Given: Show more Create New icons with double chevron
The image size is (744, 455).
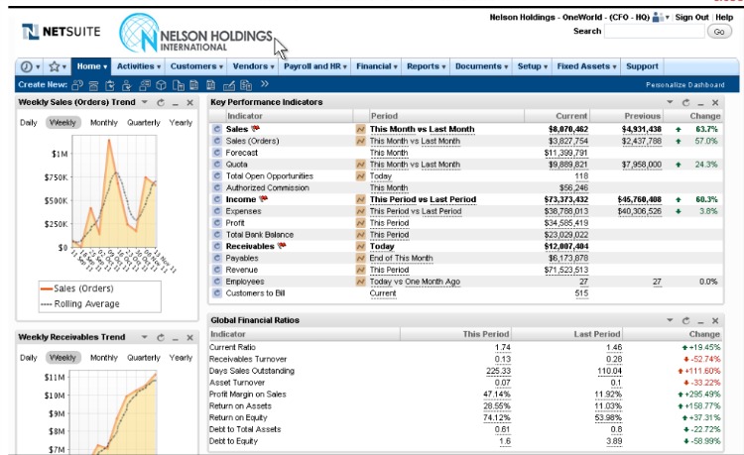Looking at the screenshot, I should (264, 84).
